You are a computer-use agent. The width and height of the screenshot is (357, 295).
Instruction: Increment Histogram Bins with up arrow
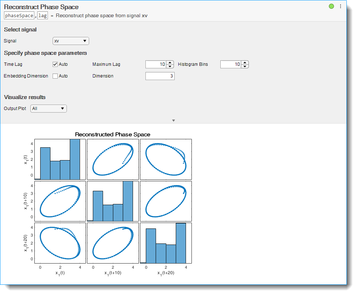(x=244, y=63)
